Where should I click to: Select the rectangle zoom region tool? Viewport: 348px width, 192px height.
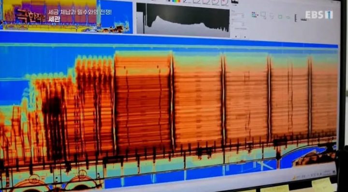[263, 15]
